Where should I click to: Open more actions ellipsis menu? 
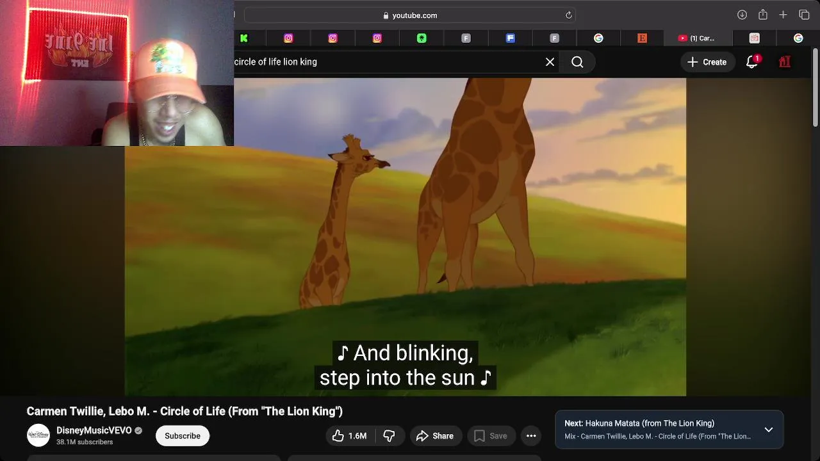point(531,436)
